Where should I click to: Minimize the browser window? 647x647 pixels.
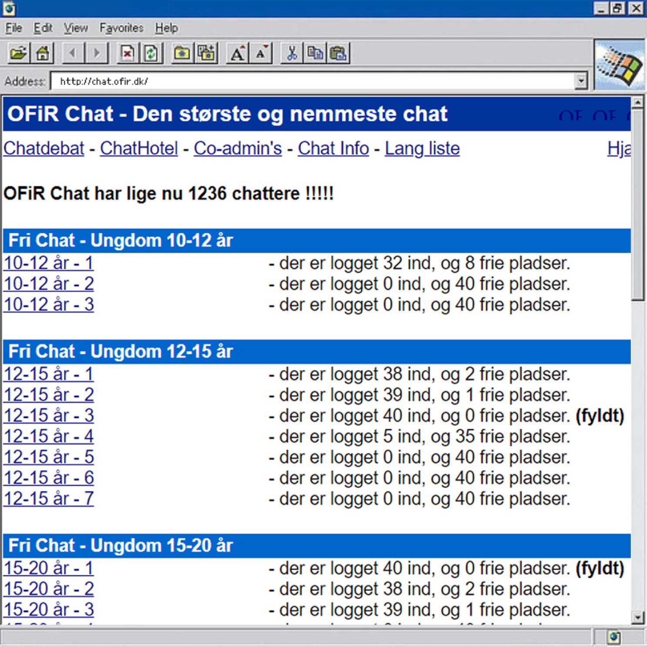[x=601, y=9]
